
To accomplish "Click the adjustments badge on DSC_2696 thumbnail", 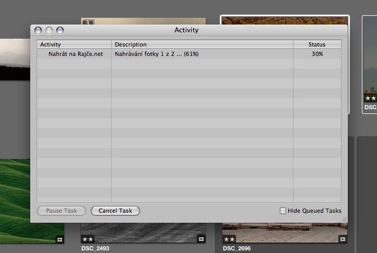I will click(343, 239).
